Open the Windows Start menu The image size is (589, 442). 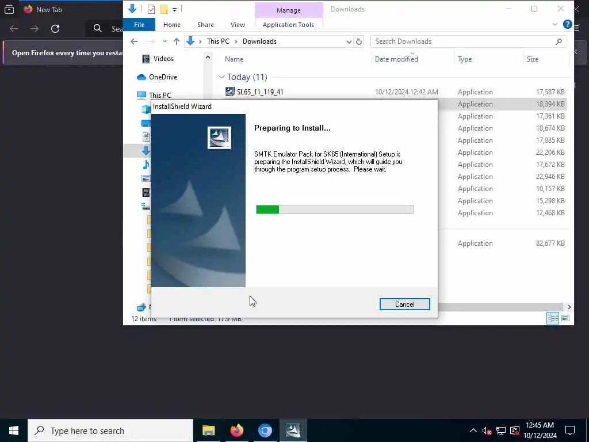coord(14,430)
